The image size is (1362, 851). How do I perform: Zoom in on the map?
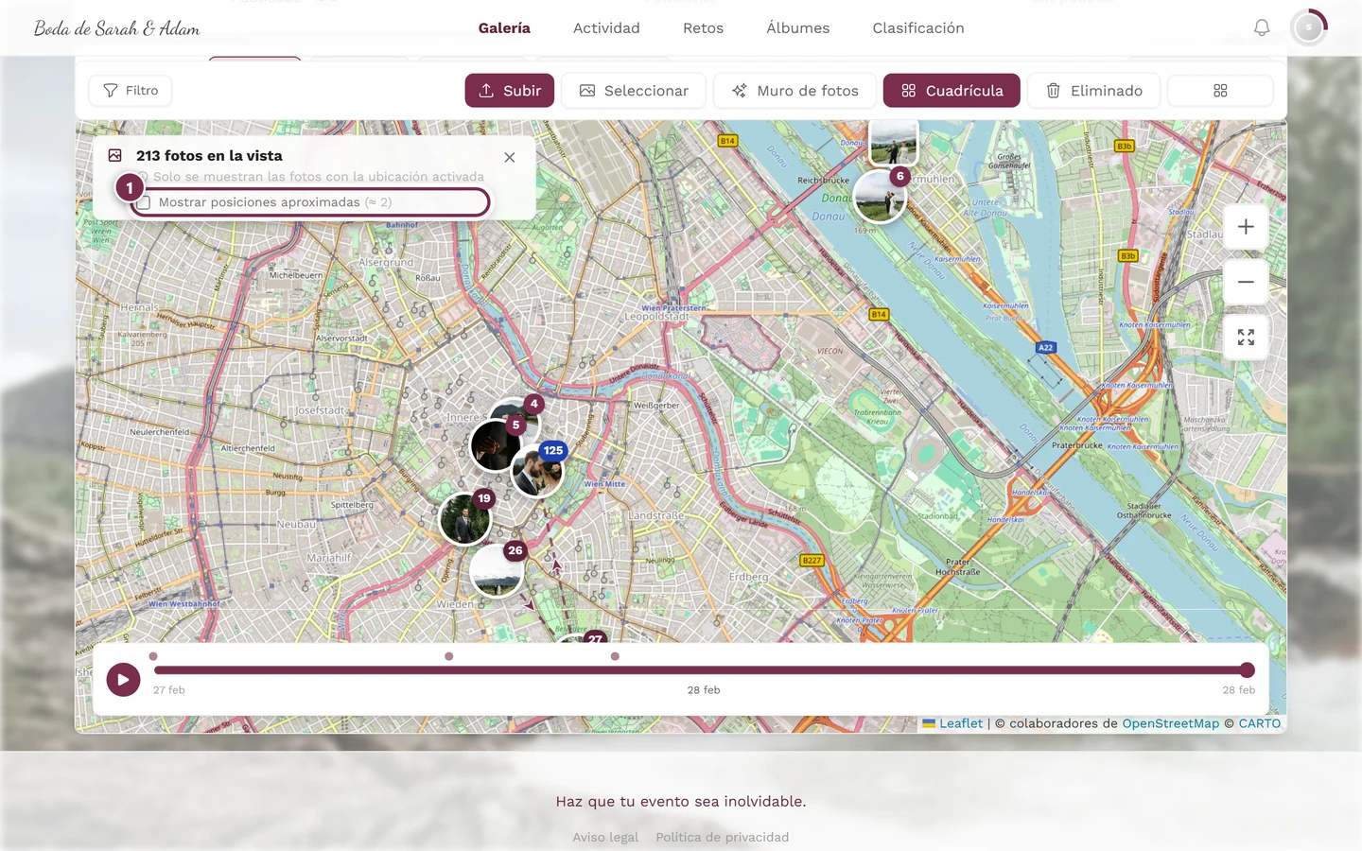pos(1246,227)
